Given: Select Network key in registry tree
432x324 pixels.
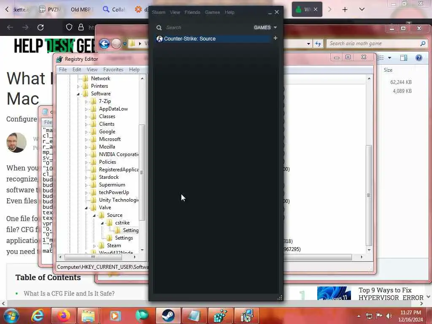Looking at the screenshot, I should [100, 78].
